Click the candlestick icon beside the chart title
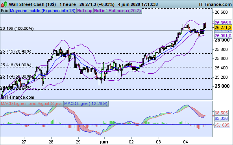233x145 pixels. coord(4,4)
